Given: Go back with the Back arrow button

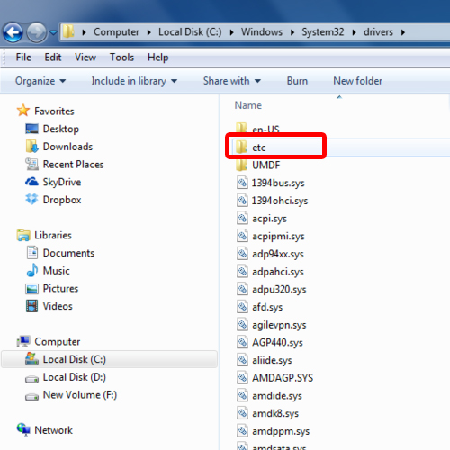Looking at the screenshot, I should coord(13,32).
